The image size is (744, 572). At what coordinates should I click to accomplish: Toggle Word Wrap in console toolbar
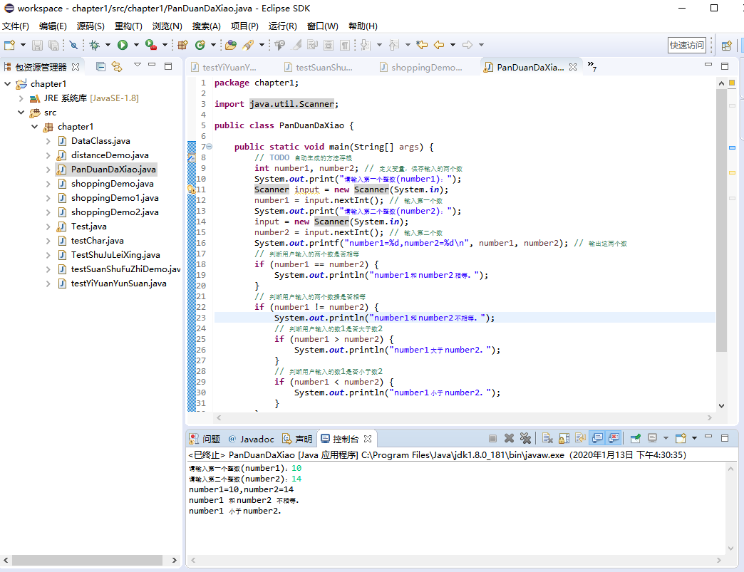(580, 438)
